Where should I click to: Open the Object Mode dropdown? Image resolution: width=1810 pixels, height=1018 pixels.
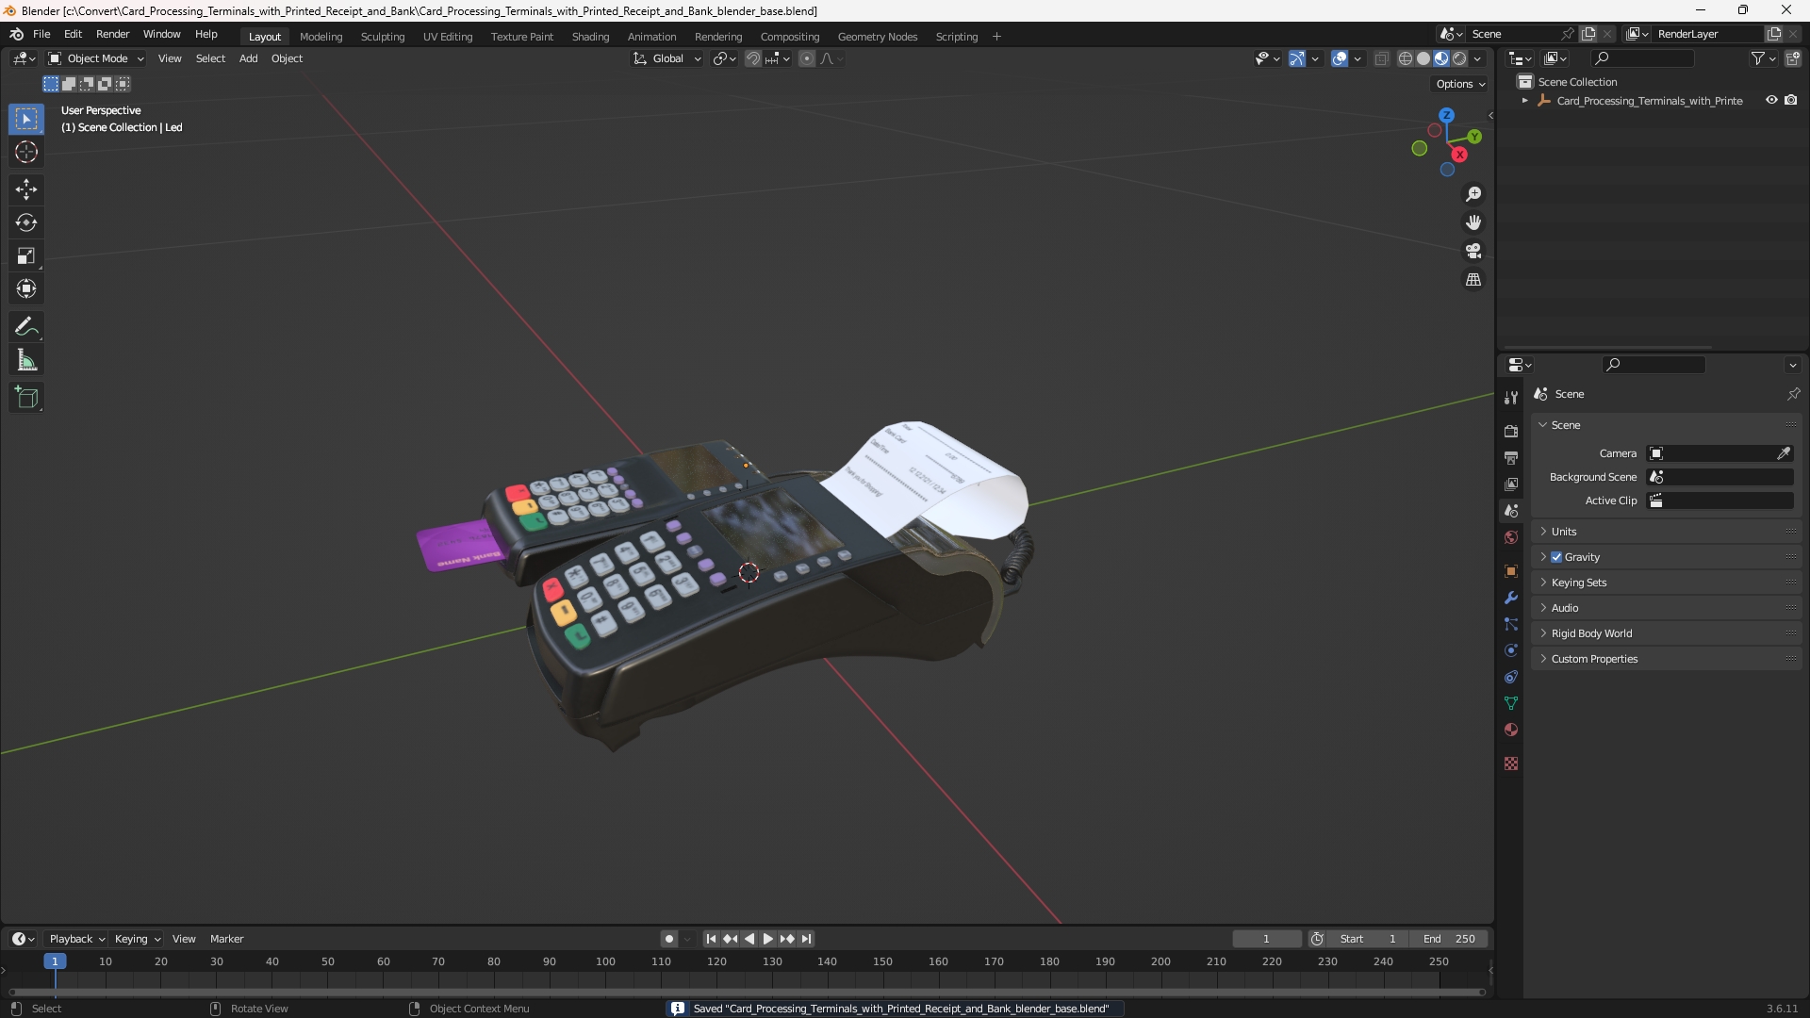(x=96, y=58)
